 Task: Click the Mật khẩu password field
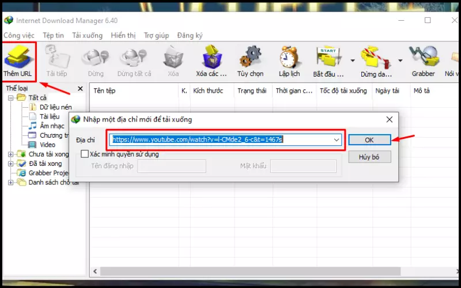(x=303, y=166)
